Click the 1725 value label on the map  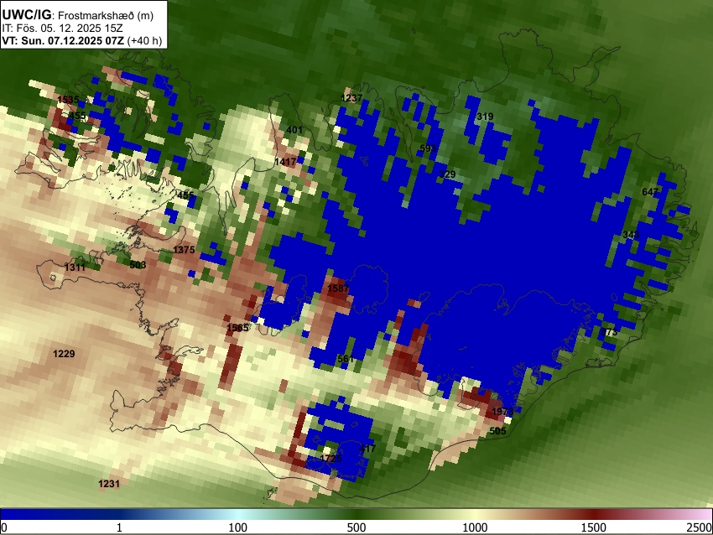[330, 458]
